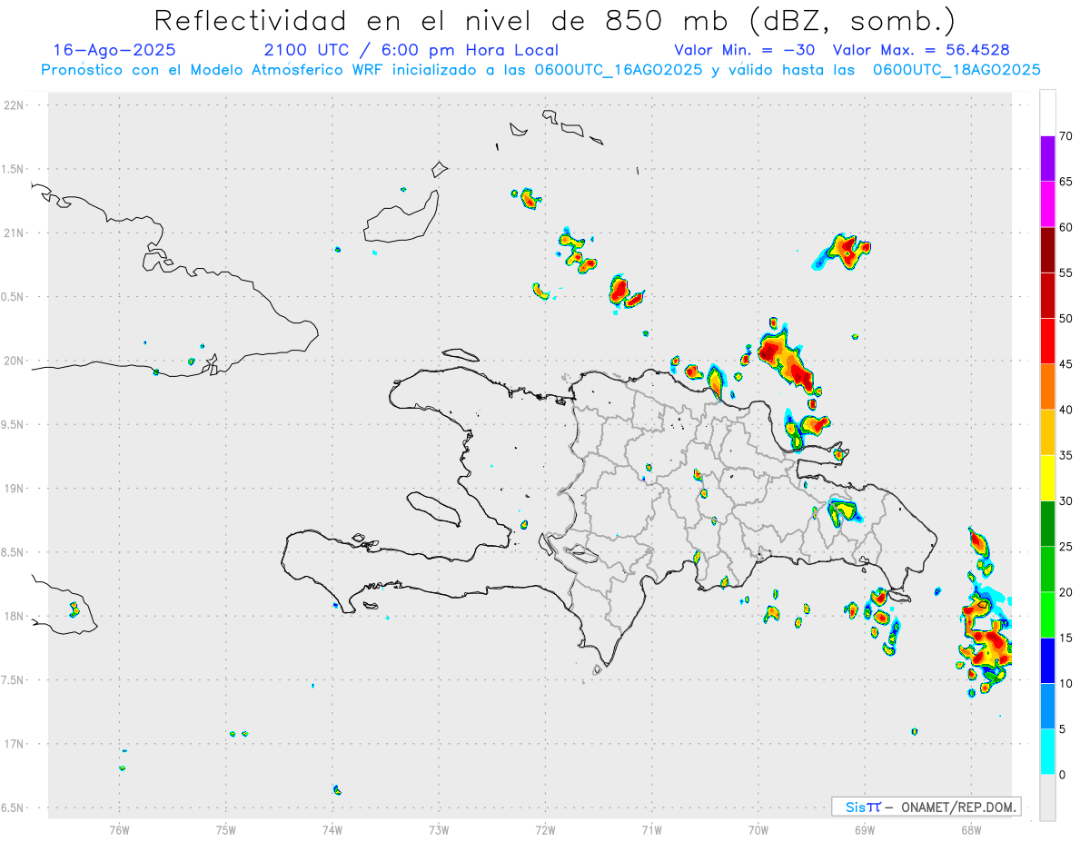Click the colorbar label '55'
This screenshot has width=1090, height=842.
pyautogui.click(x=1066, y=272)
